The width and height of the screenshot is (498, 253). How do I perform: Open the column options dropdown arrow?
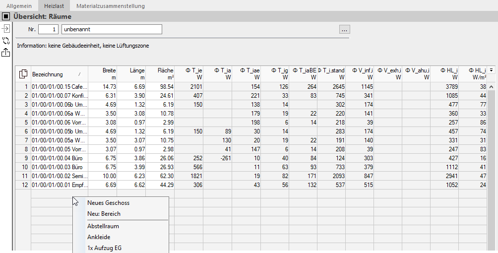click(x=492, y=70)
